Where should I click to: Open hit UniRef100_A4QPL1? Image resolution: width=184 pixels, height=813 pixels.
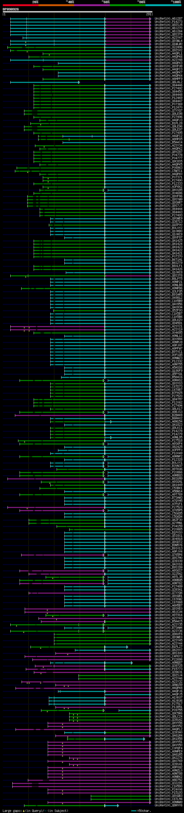[x=168, y=53]
